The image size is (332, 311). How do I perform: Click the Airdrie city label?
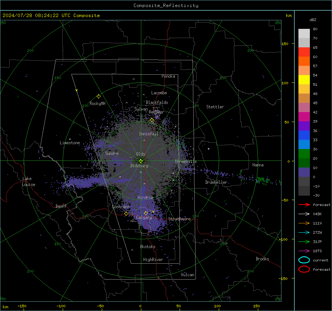145,197
